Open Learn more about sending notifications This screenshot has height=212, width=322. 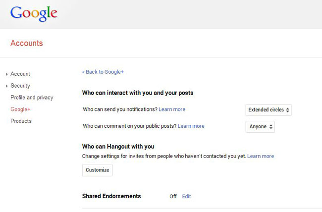pyautogui.click(x=172, y=109)
